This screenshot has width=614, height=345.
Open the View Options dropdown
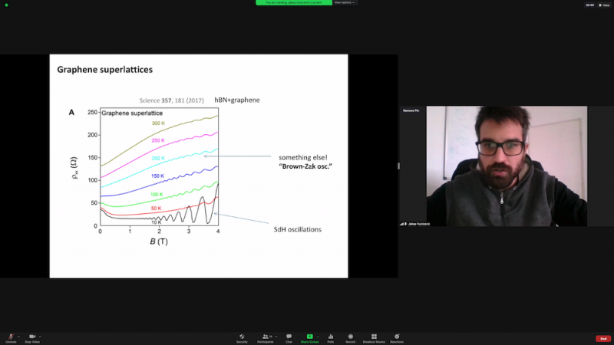[345, 3]
